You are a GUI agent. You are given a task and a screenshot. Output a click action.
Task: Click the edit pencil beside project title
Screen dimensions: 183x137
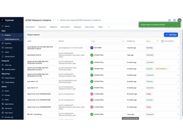click(54, 20)
